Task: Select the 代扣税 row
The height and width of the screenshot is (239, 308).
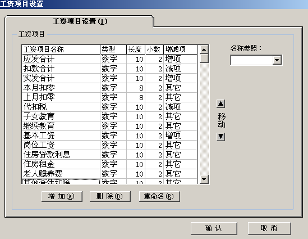Action: pos(109,107)
